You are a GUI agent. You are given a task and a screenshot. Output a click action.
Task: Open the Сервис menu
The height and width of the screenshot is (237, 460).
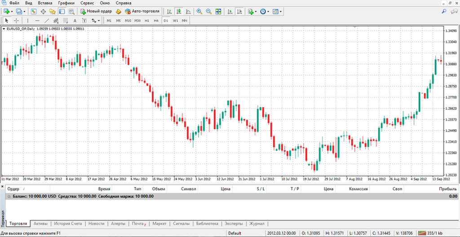[x=87, y=3]
